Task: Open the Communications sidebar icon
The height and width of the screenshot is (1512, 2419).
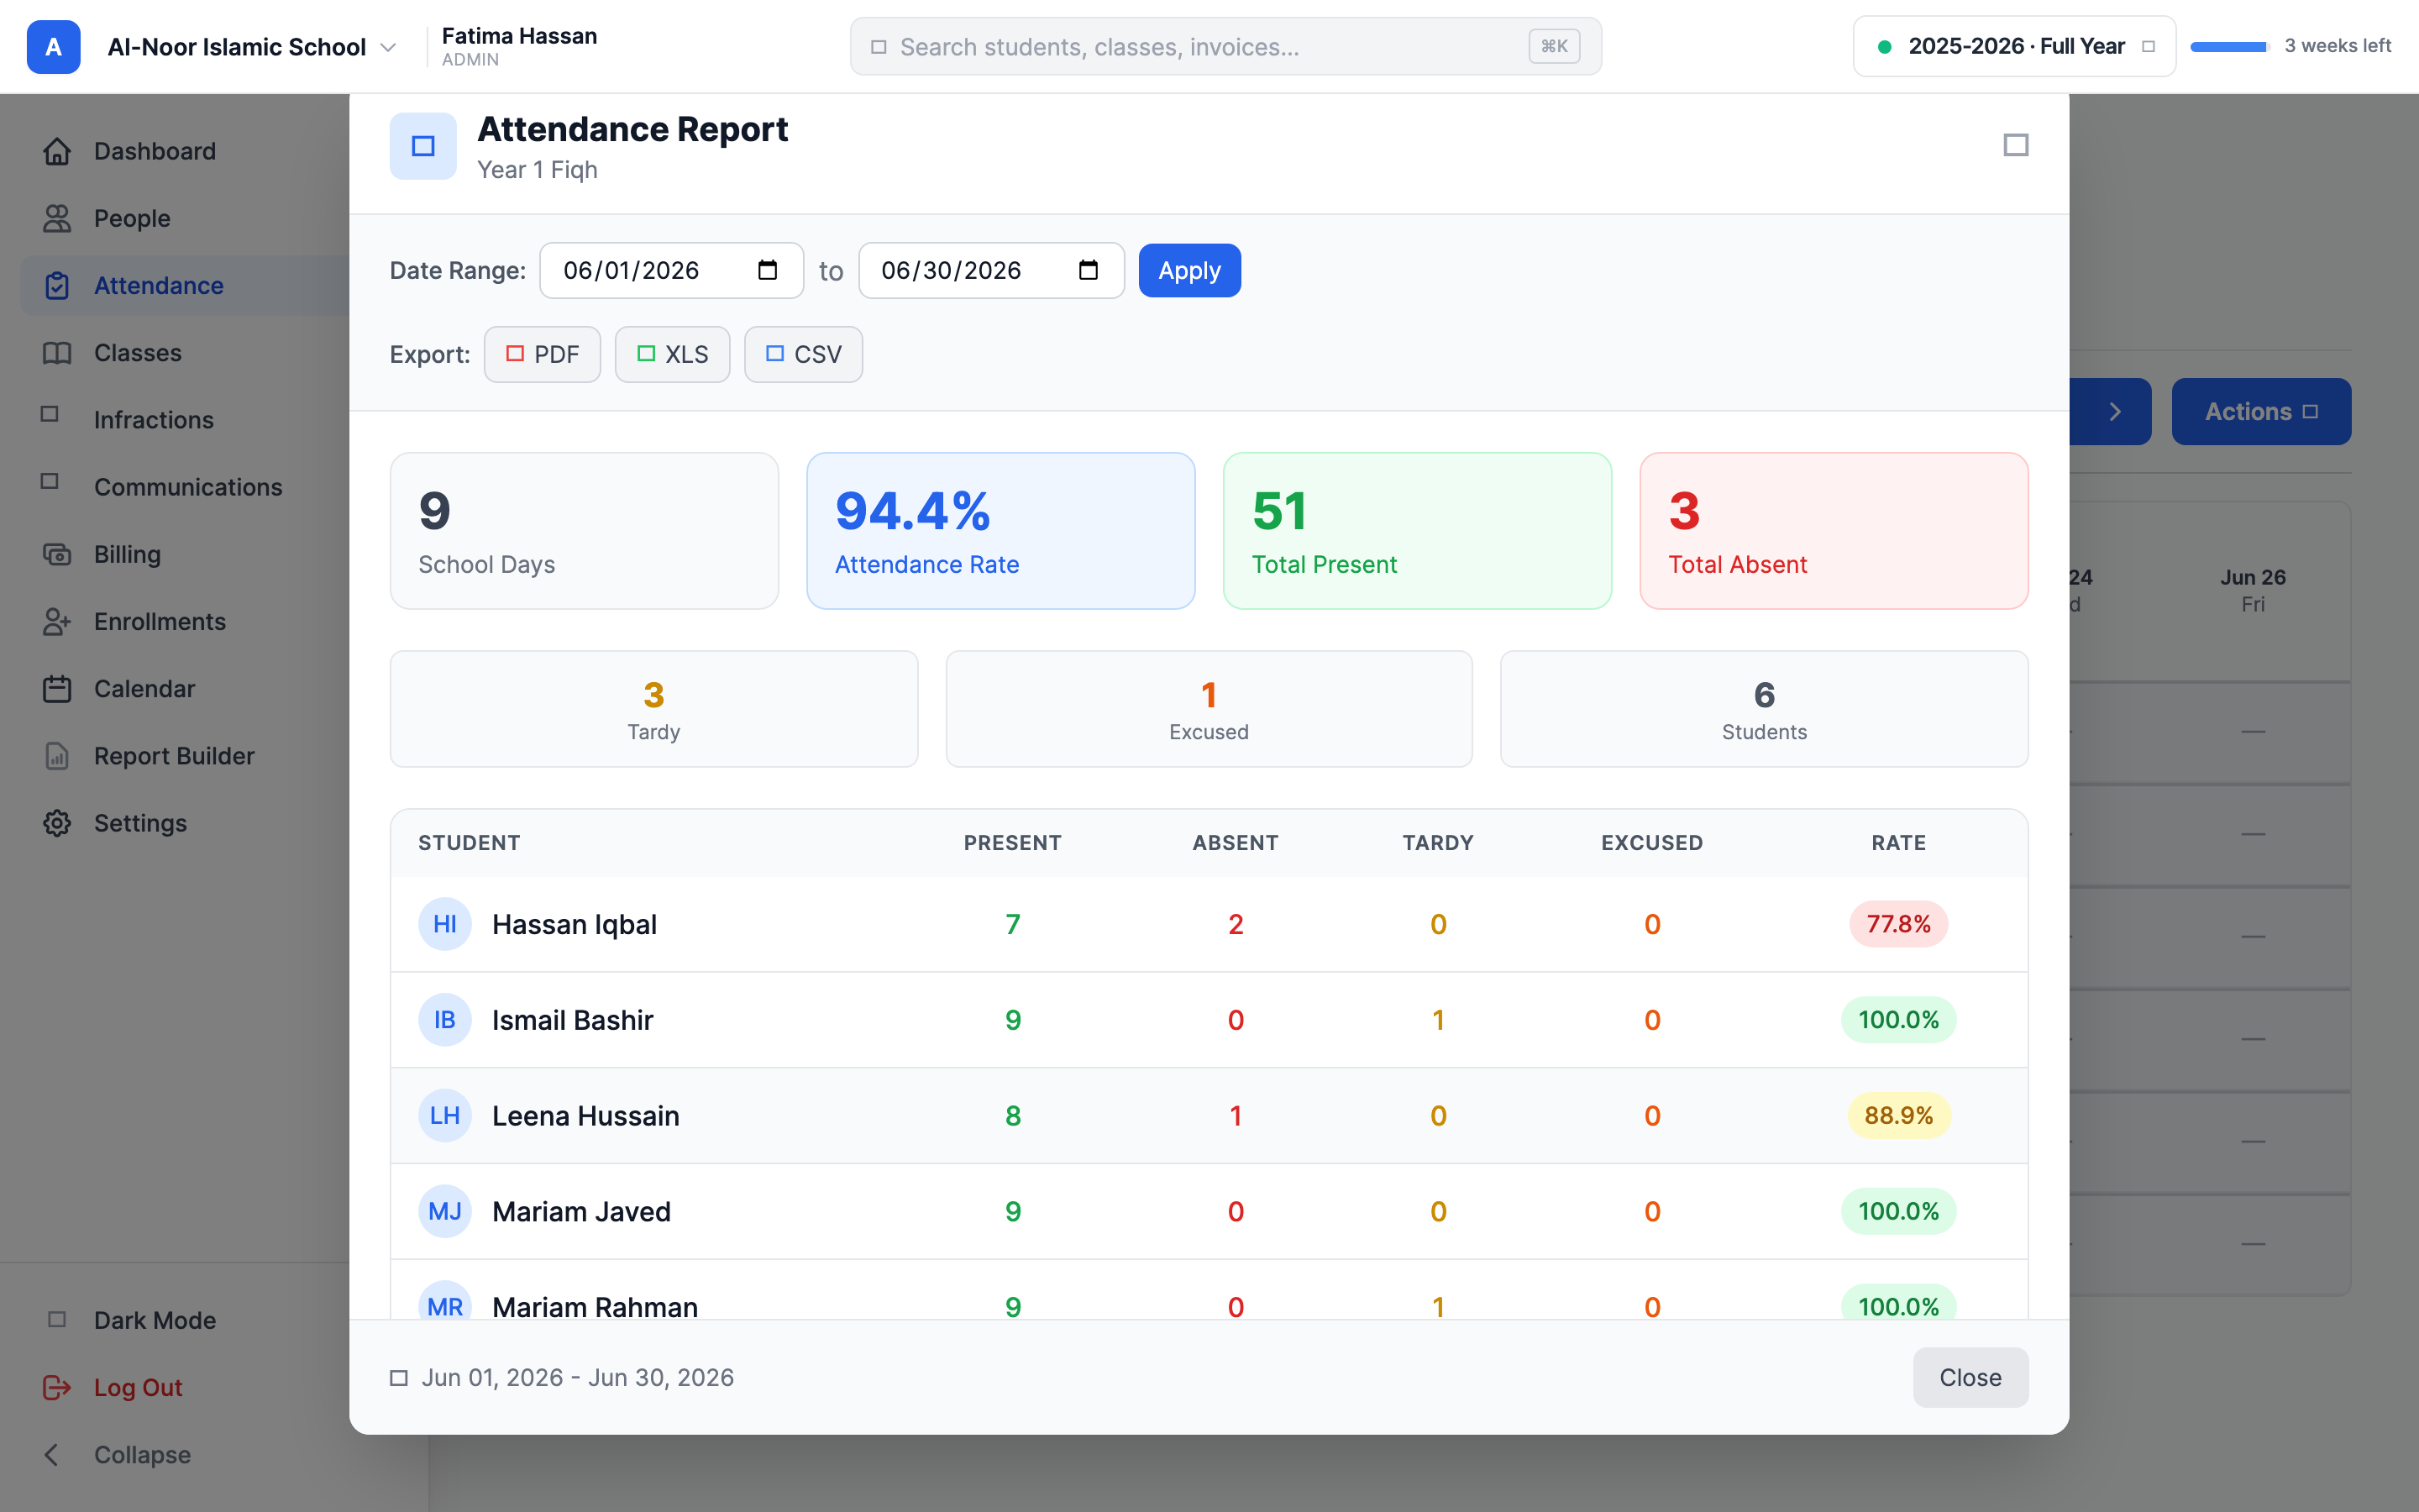Action: coord(50,481)
